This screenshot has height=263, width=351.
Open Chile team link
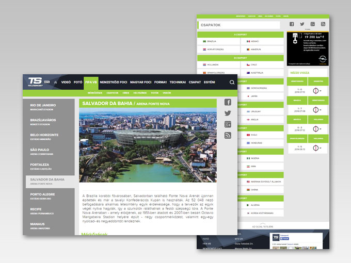click(262, 64)
